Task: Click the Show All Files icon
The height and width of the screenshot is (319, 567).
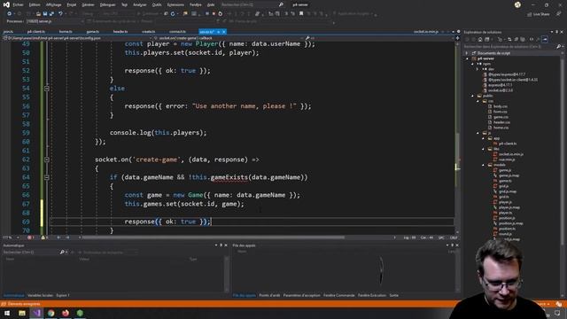Action: 523,39
